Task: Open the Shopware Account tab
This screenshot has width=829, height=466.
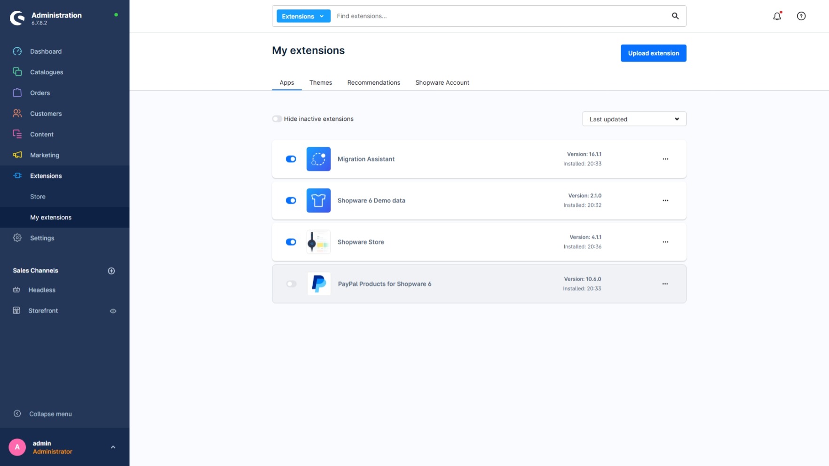Action: pyautogui.click(x=442, y=83)
